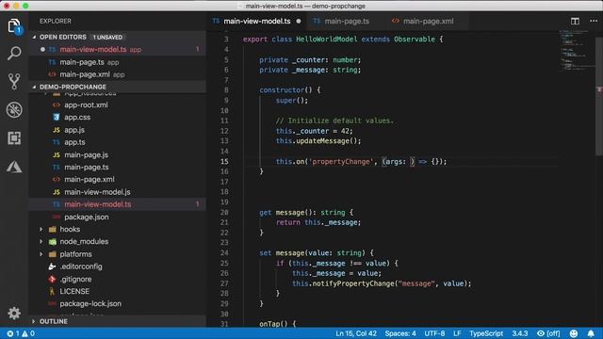Image resolution: width=603 pixels, height=339 pixels.
Task: Split the editor to the side
Action: click(575, 21)
